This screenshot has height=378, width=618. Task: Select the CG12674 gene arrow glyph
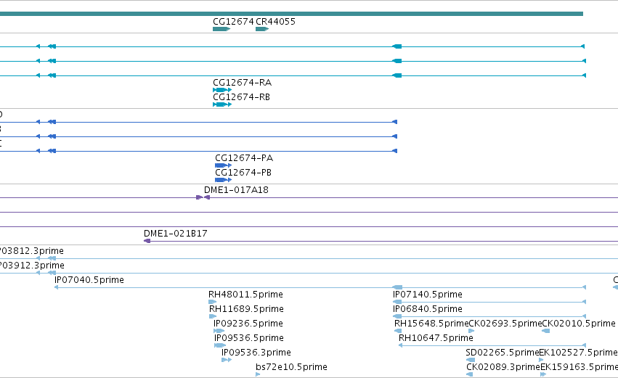pyautogui.click(x=221, y=29)
